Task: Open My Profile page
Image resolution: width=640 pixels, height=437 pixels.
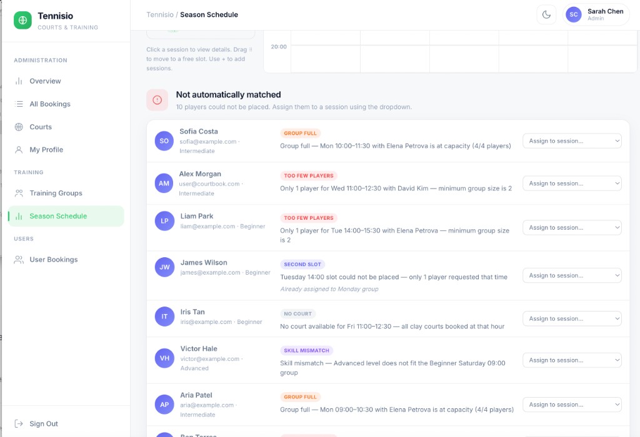Action: pos(66,150)
